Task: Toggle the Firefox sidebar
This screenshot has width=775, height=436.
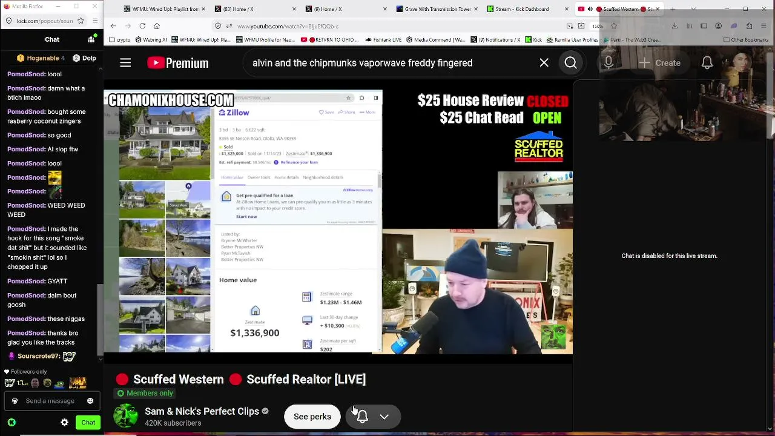Action: click(x=704, y=26)
